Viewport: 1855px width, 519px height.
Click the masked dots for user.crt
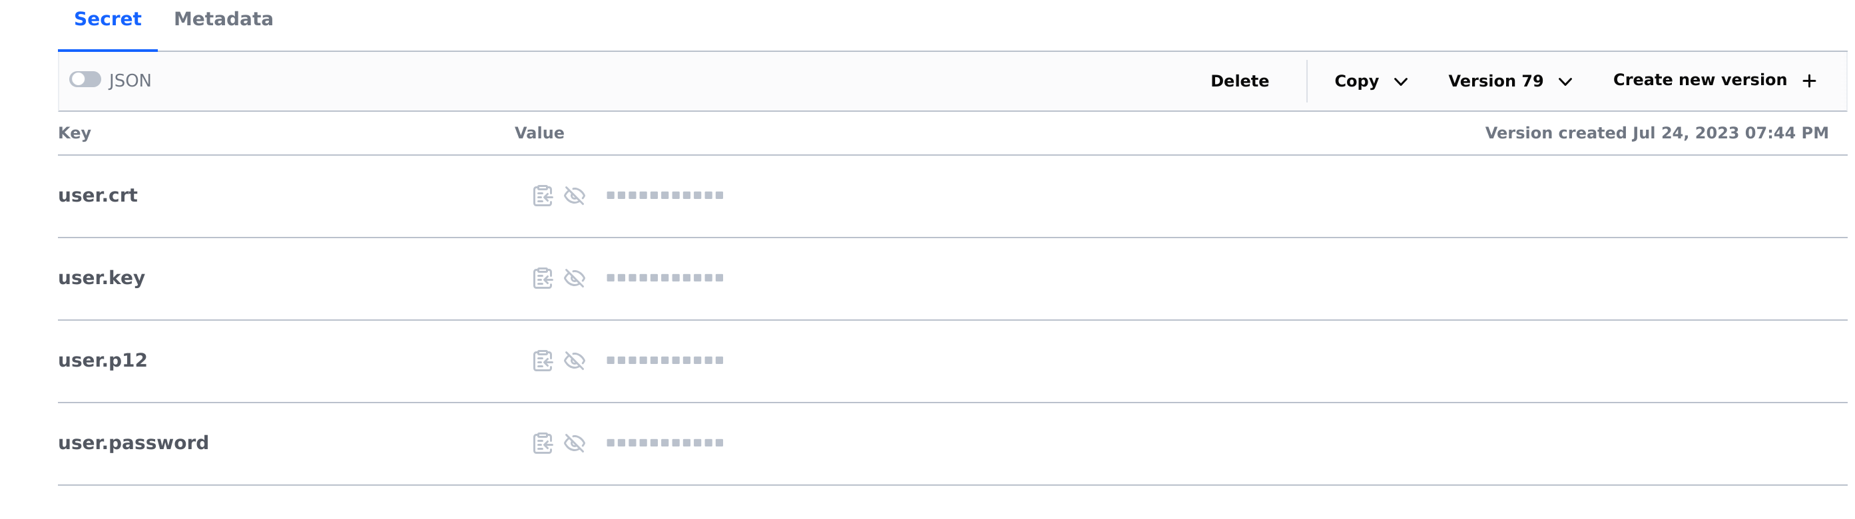tap(664, 194)
